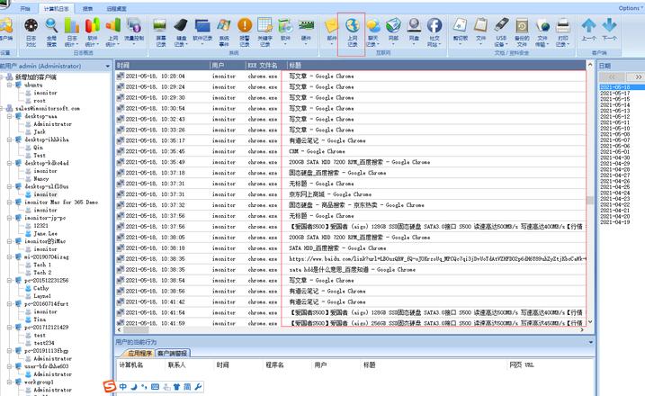The width and height of the screenshot is (645, 396).
Task: Open 邮件 mail records
Action: (x=332, y=31)
